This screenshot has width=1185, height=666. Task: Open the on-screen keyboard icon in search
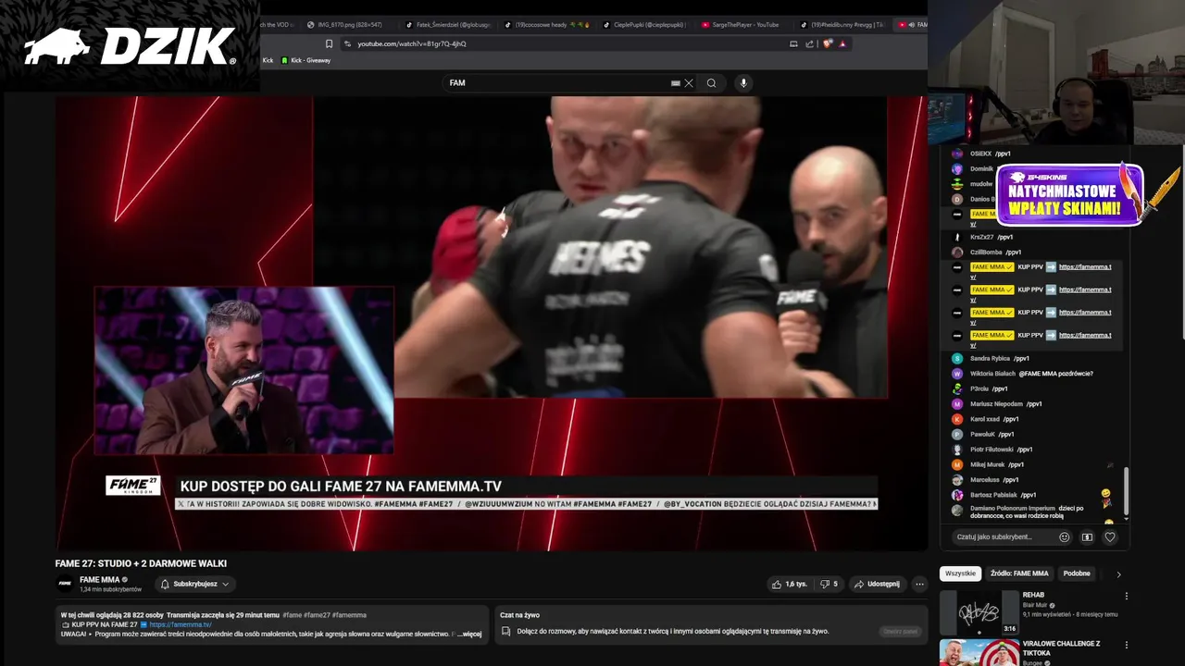tap(676, 83)
